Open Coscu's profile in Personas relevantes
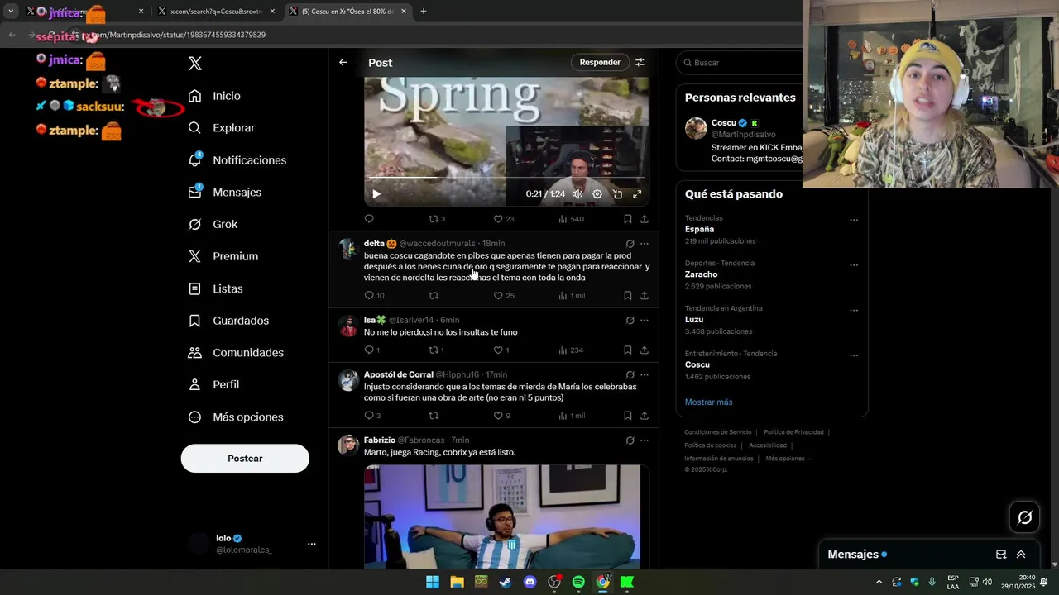1059x595 pixels. 724,123
